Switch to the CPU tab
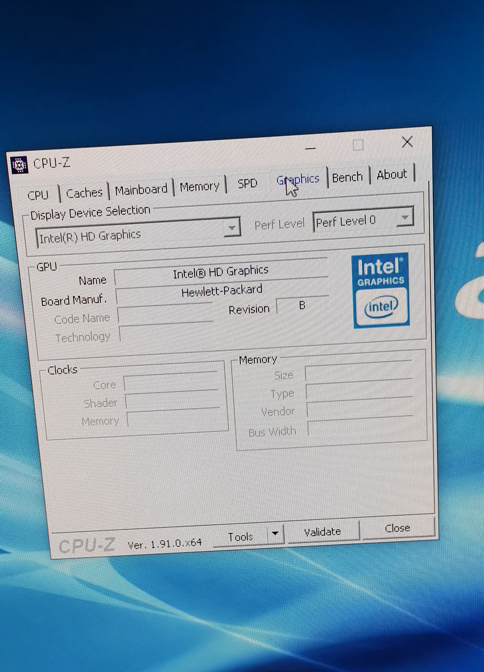484x672 pixels. pyautogui.click(x=38, y=195)
